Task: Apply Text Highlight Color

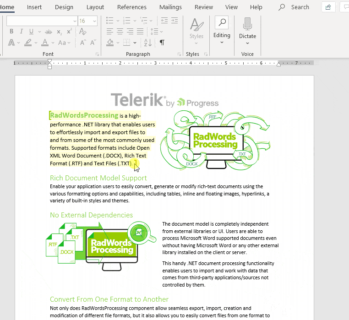Action: (28, 42)
